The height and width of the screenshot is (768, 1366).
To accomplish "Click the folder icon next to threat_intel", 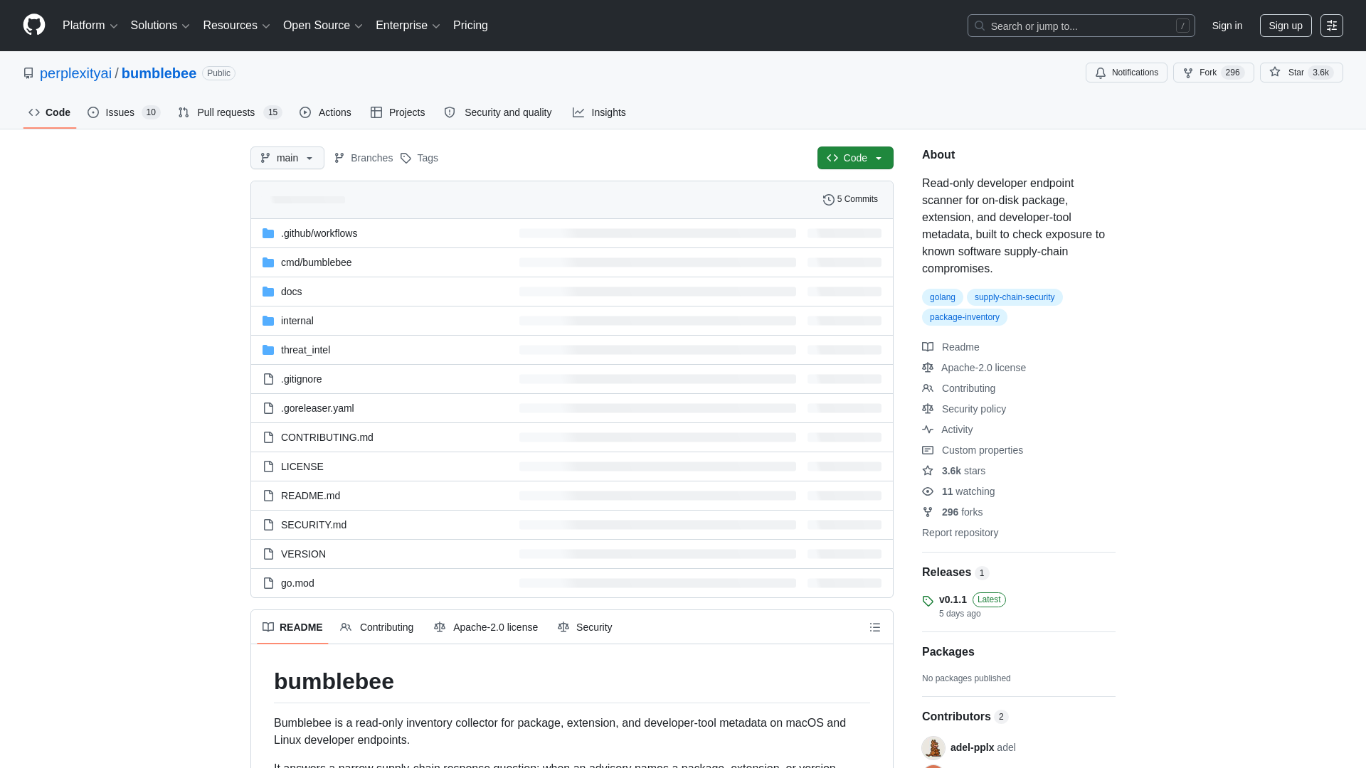I will click(x=268, y=350).
